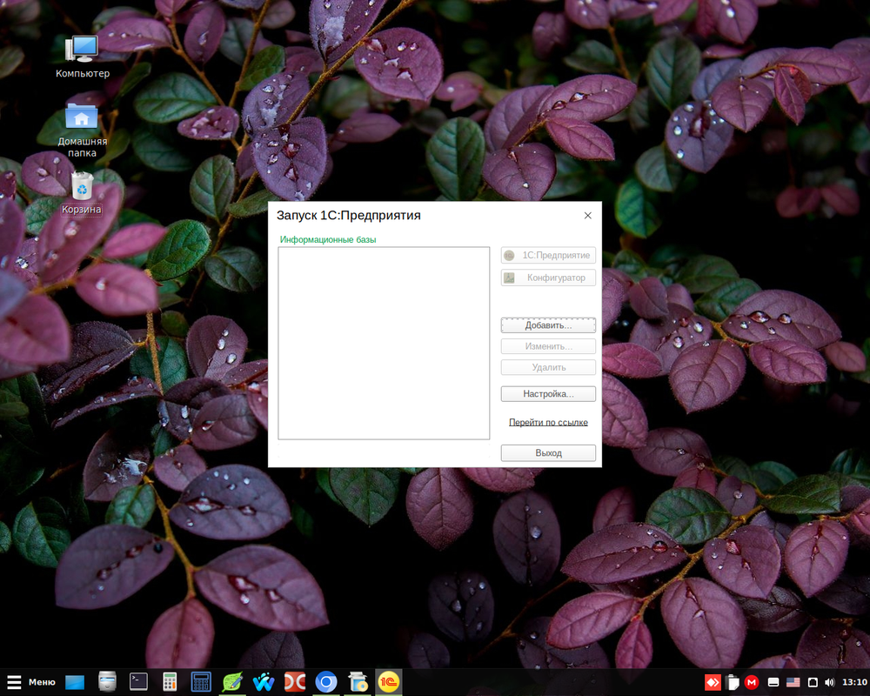The width and height of the screenshot is (870, 696).
Task: Open the small calculator icon in taskbar
Action: coord(170,682)
